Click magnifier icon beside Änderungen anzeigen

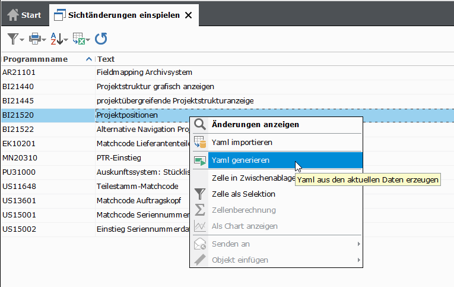click(200, 125)
